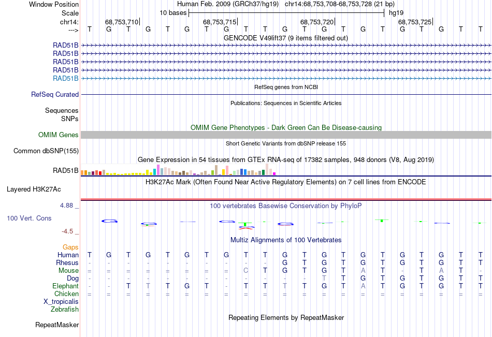Click the 100 Vert. Cons label

click(x=29, y=218)
